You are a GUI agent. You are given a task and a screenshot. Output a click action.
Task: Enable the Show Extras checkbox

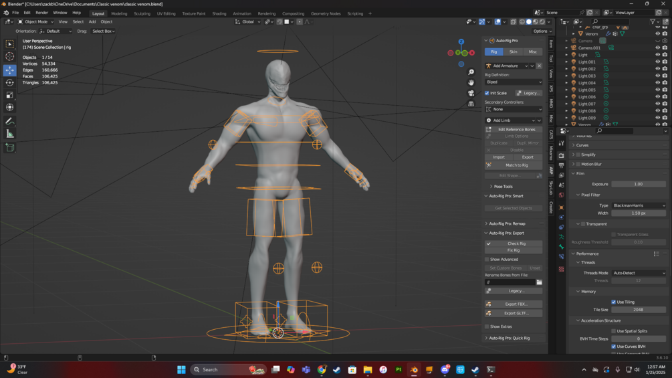(x=487, y=326)
